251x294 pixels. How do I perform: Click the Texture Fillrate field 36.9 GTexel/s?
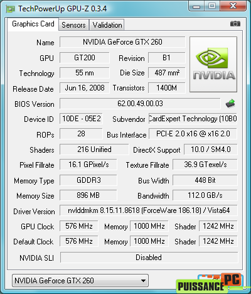click(205, 165)
